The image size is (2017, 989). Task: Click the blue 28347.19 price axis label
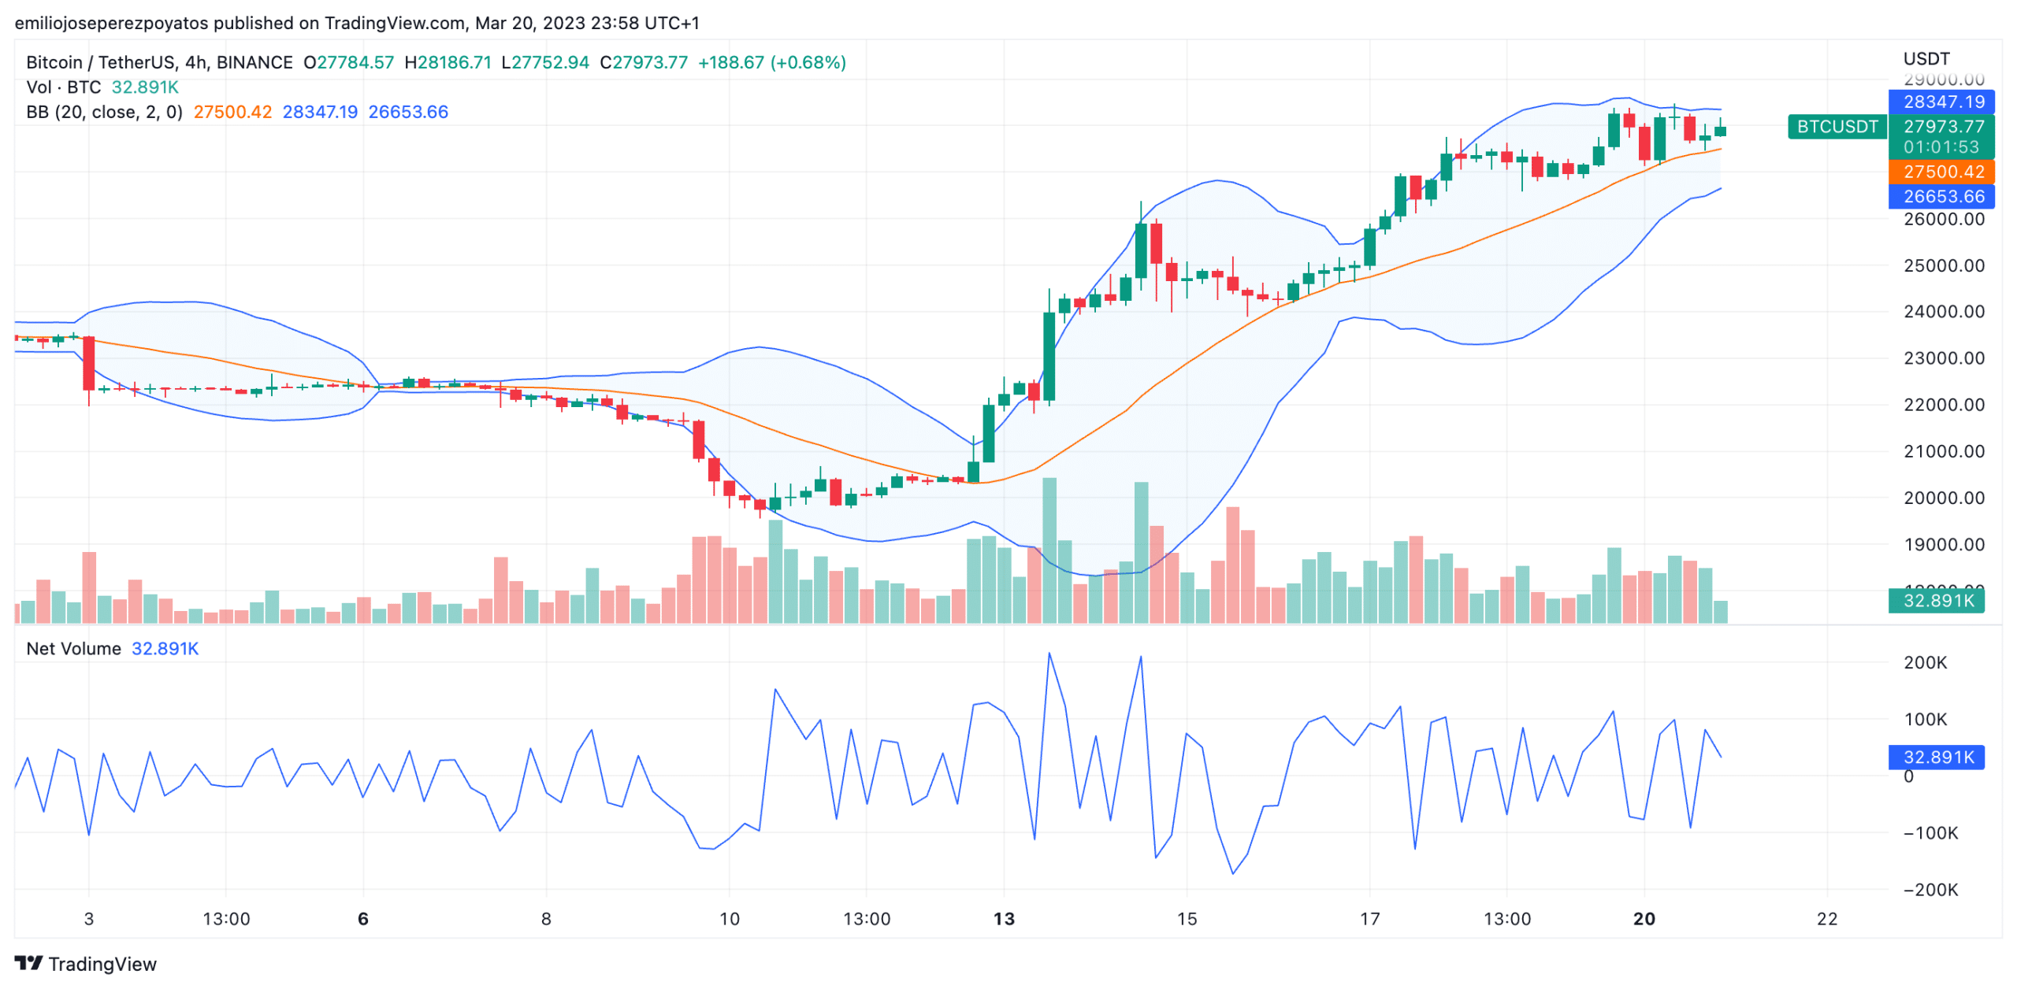coord(1941,102)
